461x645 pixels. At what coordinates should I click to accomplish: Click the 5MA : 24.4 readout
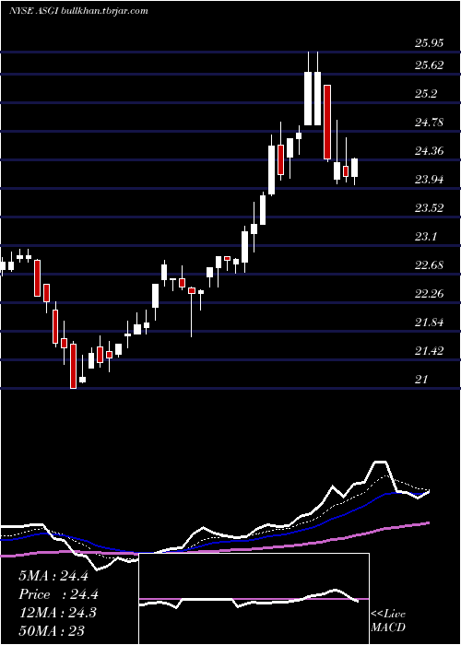click(53, 576)
